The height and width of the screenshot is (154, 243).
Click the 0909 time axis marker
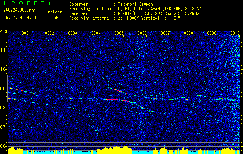212,33
